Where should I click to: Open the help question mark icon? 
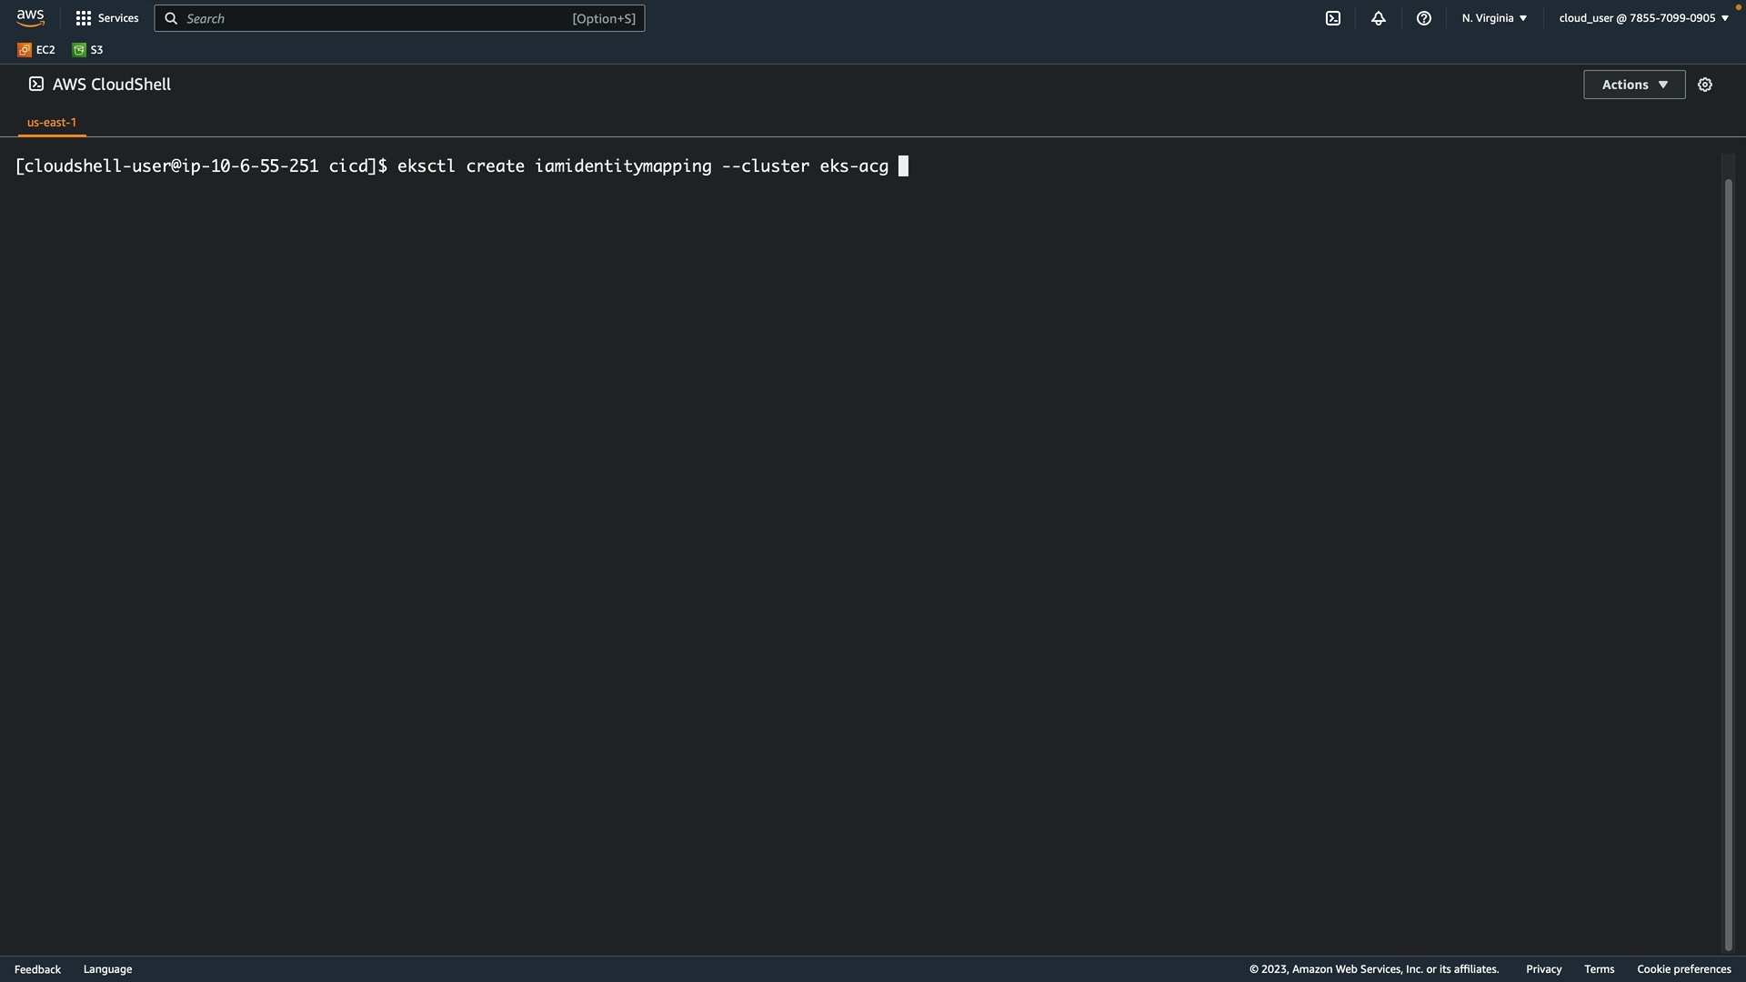(1424, 18)
